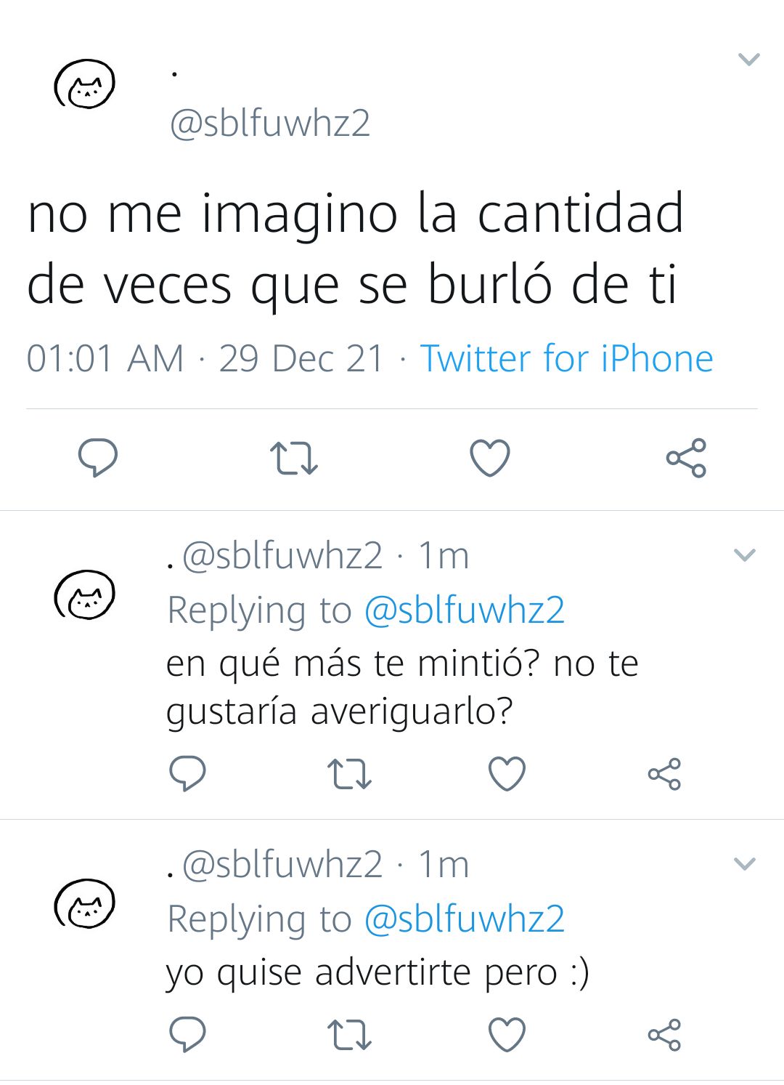The height and width of the screenshot is (1085, 784).
Task: Open the @sblfuwhz2 handle under main tweet author
Action: (269, 124)
